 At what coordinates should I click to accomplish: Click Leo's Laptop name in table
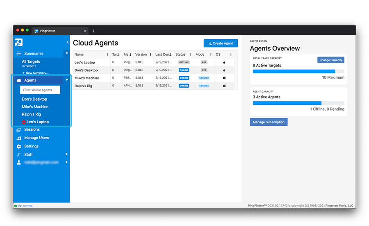85,63
